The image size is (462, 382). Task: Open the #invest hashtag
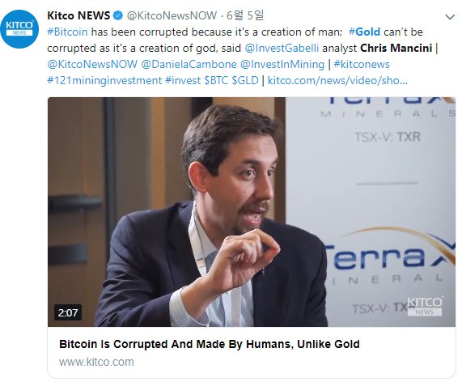[183, 80]
